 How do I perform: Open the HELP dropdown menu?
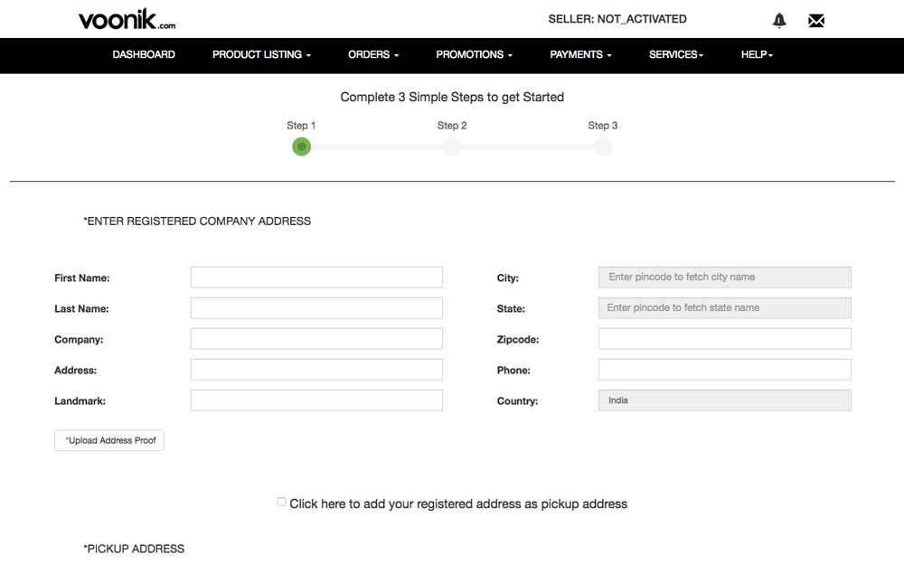coord(757,54)
